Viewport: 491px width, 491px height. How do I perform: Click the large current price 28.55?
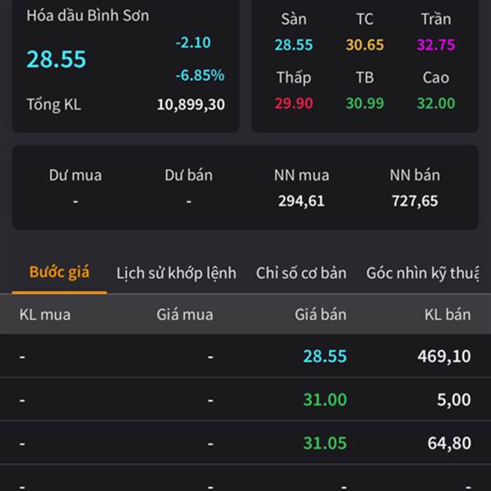pyautogui.click(x=56, y=59)
